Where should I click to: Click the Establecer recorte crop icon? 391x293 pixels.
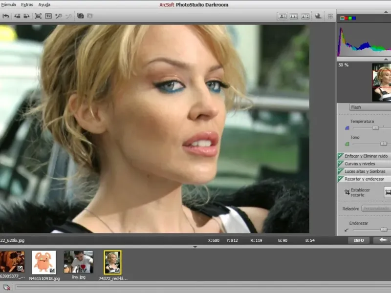point(347,192)
